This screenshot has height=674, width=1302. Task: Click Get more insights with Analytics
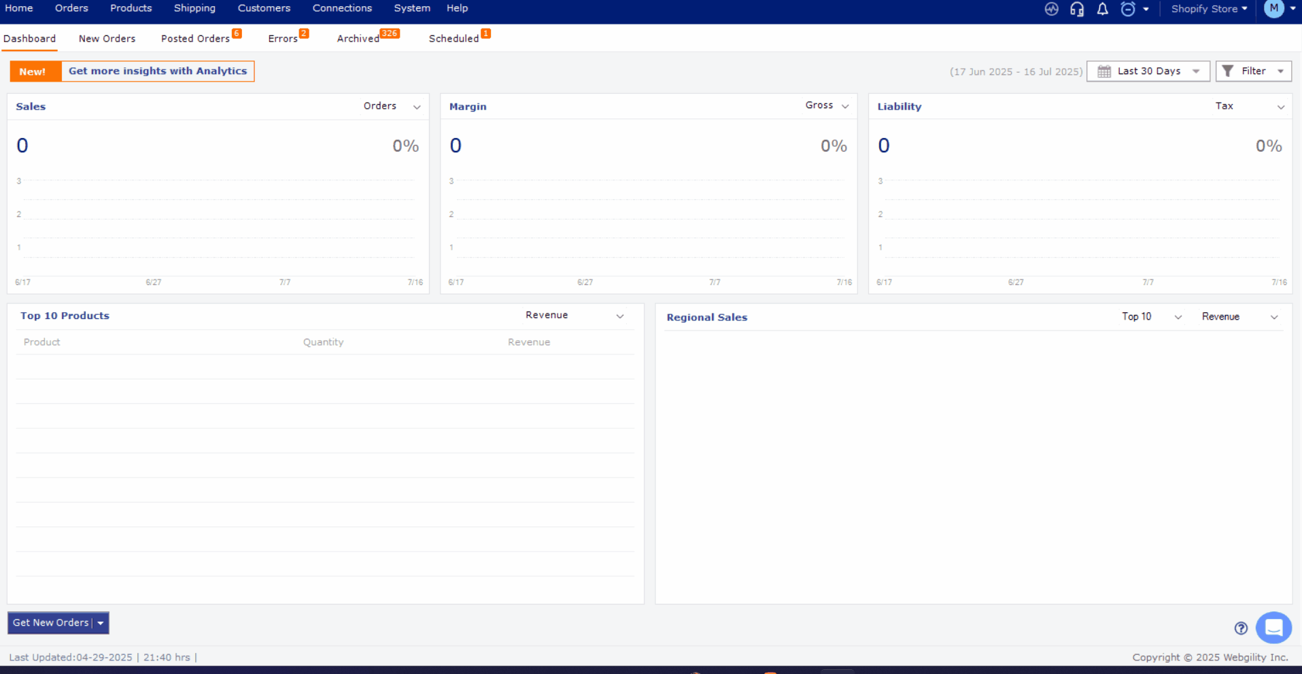(157, 71)
